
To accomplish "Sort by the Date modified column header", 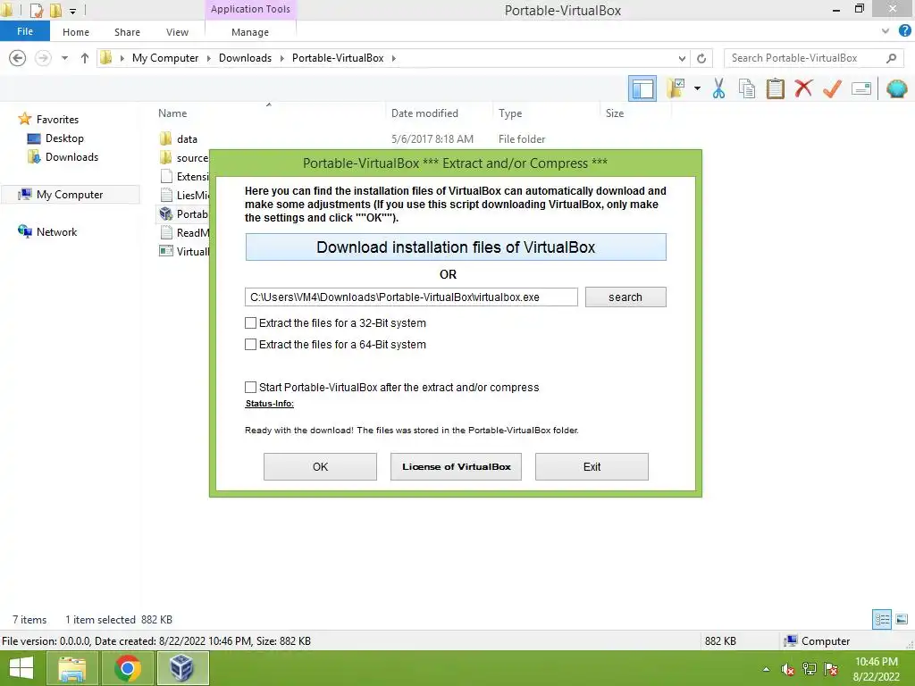I will pyautogui.click(x=424, y=113).
